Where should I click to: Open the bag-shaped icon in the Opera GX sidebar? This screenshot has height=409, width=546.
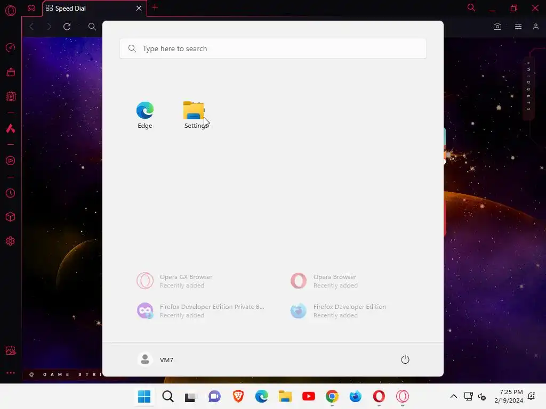coord(11,72)
